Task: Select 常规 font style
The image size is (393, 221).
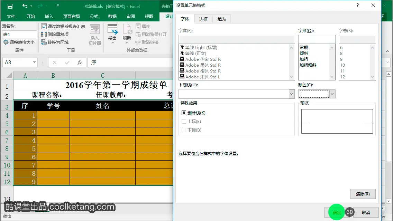Action: [x=304, y=47]
